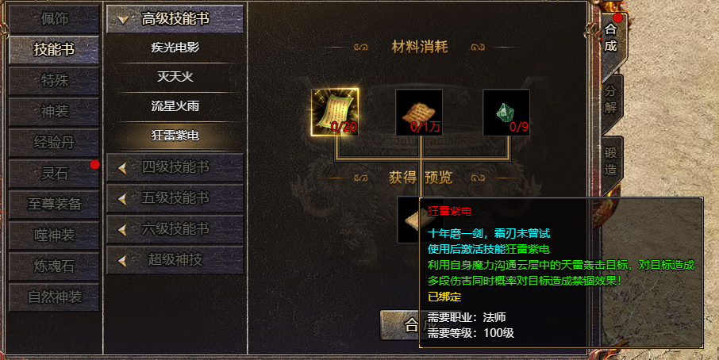Screen dimensions: 719x360
Task: Click the 合成 craft button
Action: pos(400,325)
